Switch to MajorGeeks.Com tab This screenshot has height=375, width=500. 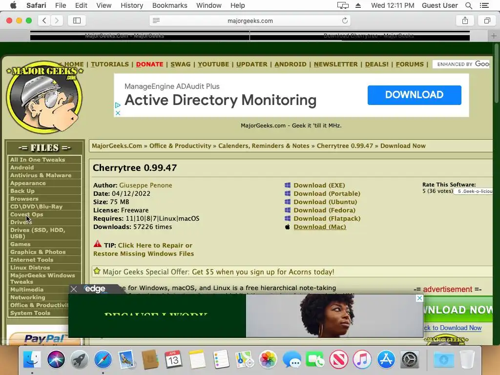[x=140, y=36]
